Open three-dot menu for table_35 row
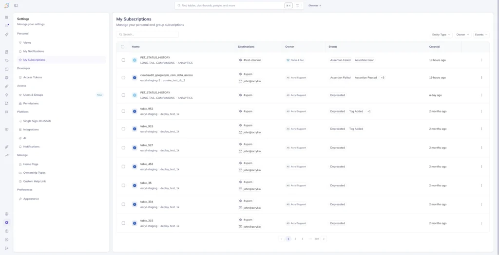 481,185
